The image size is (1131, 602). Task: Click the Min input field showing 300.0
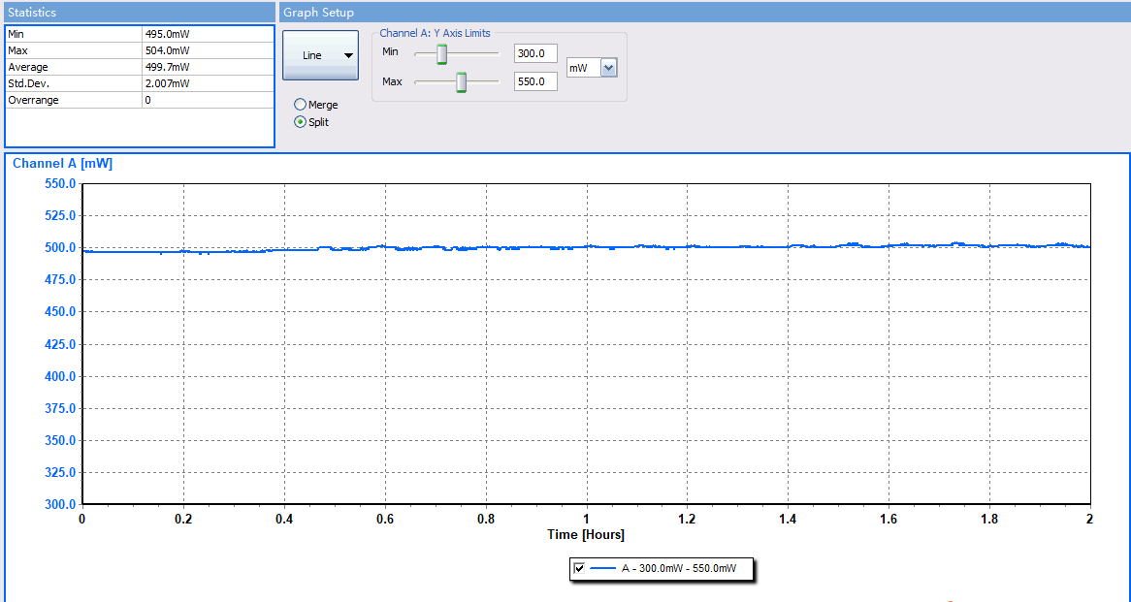coord(535,53)
